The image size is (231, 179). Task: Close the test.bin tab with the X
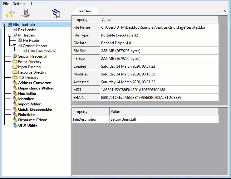225,11
